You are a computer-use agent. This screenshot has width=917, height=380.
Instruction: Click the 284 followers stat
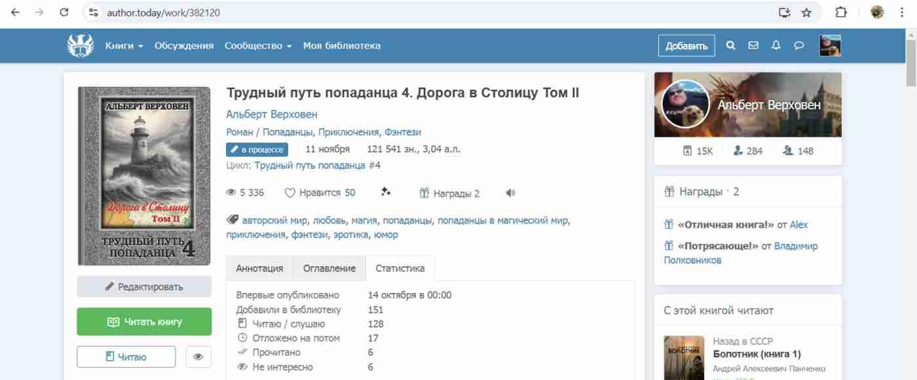point(748,151)
